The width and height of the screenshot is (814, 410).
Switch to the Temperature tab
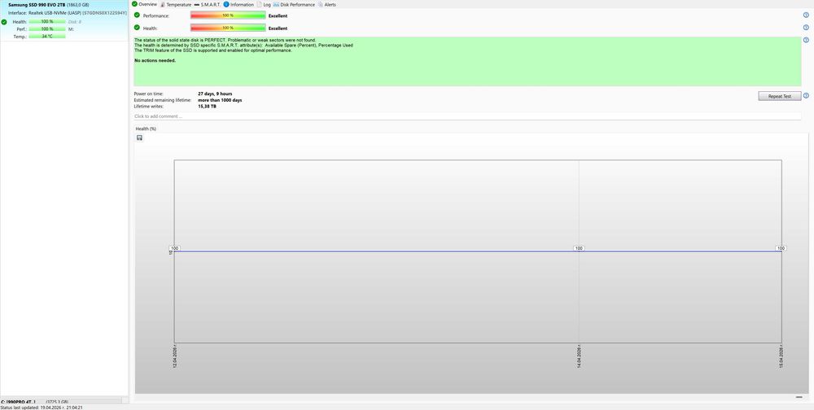[x=176, y=4]
